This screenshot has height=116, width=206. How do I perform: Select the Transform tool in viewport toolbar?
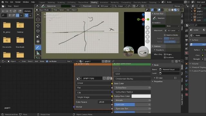(x=38, y=42)
